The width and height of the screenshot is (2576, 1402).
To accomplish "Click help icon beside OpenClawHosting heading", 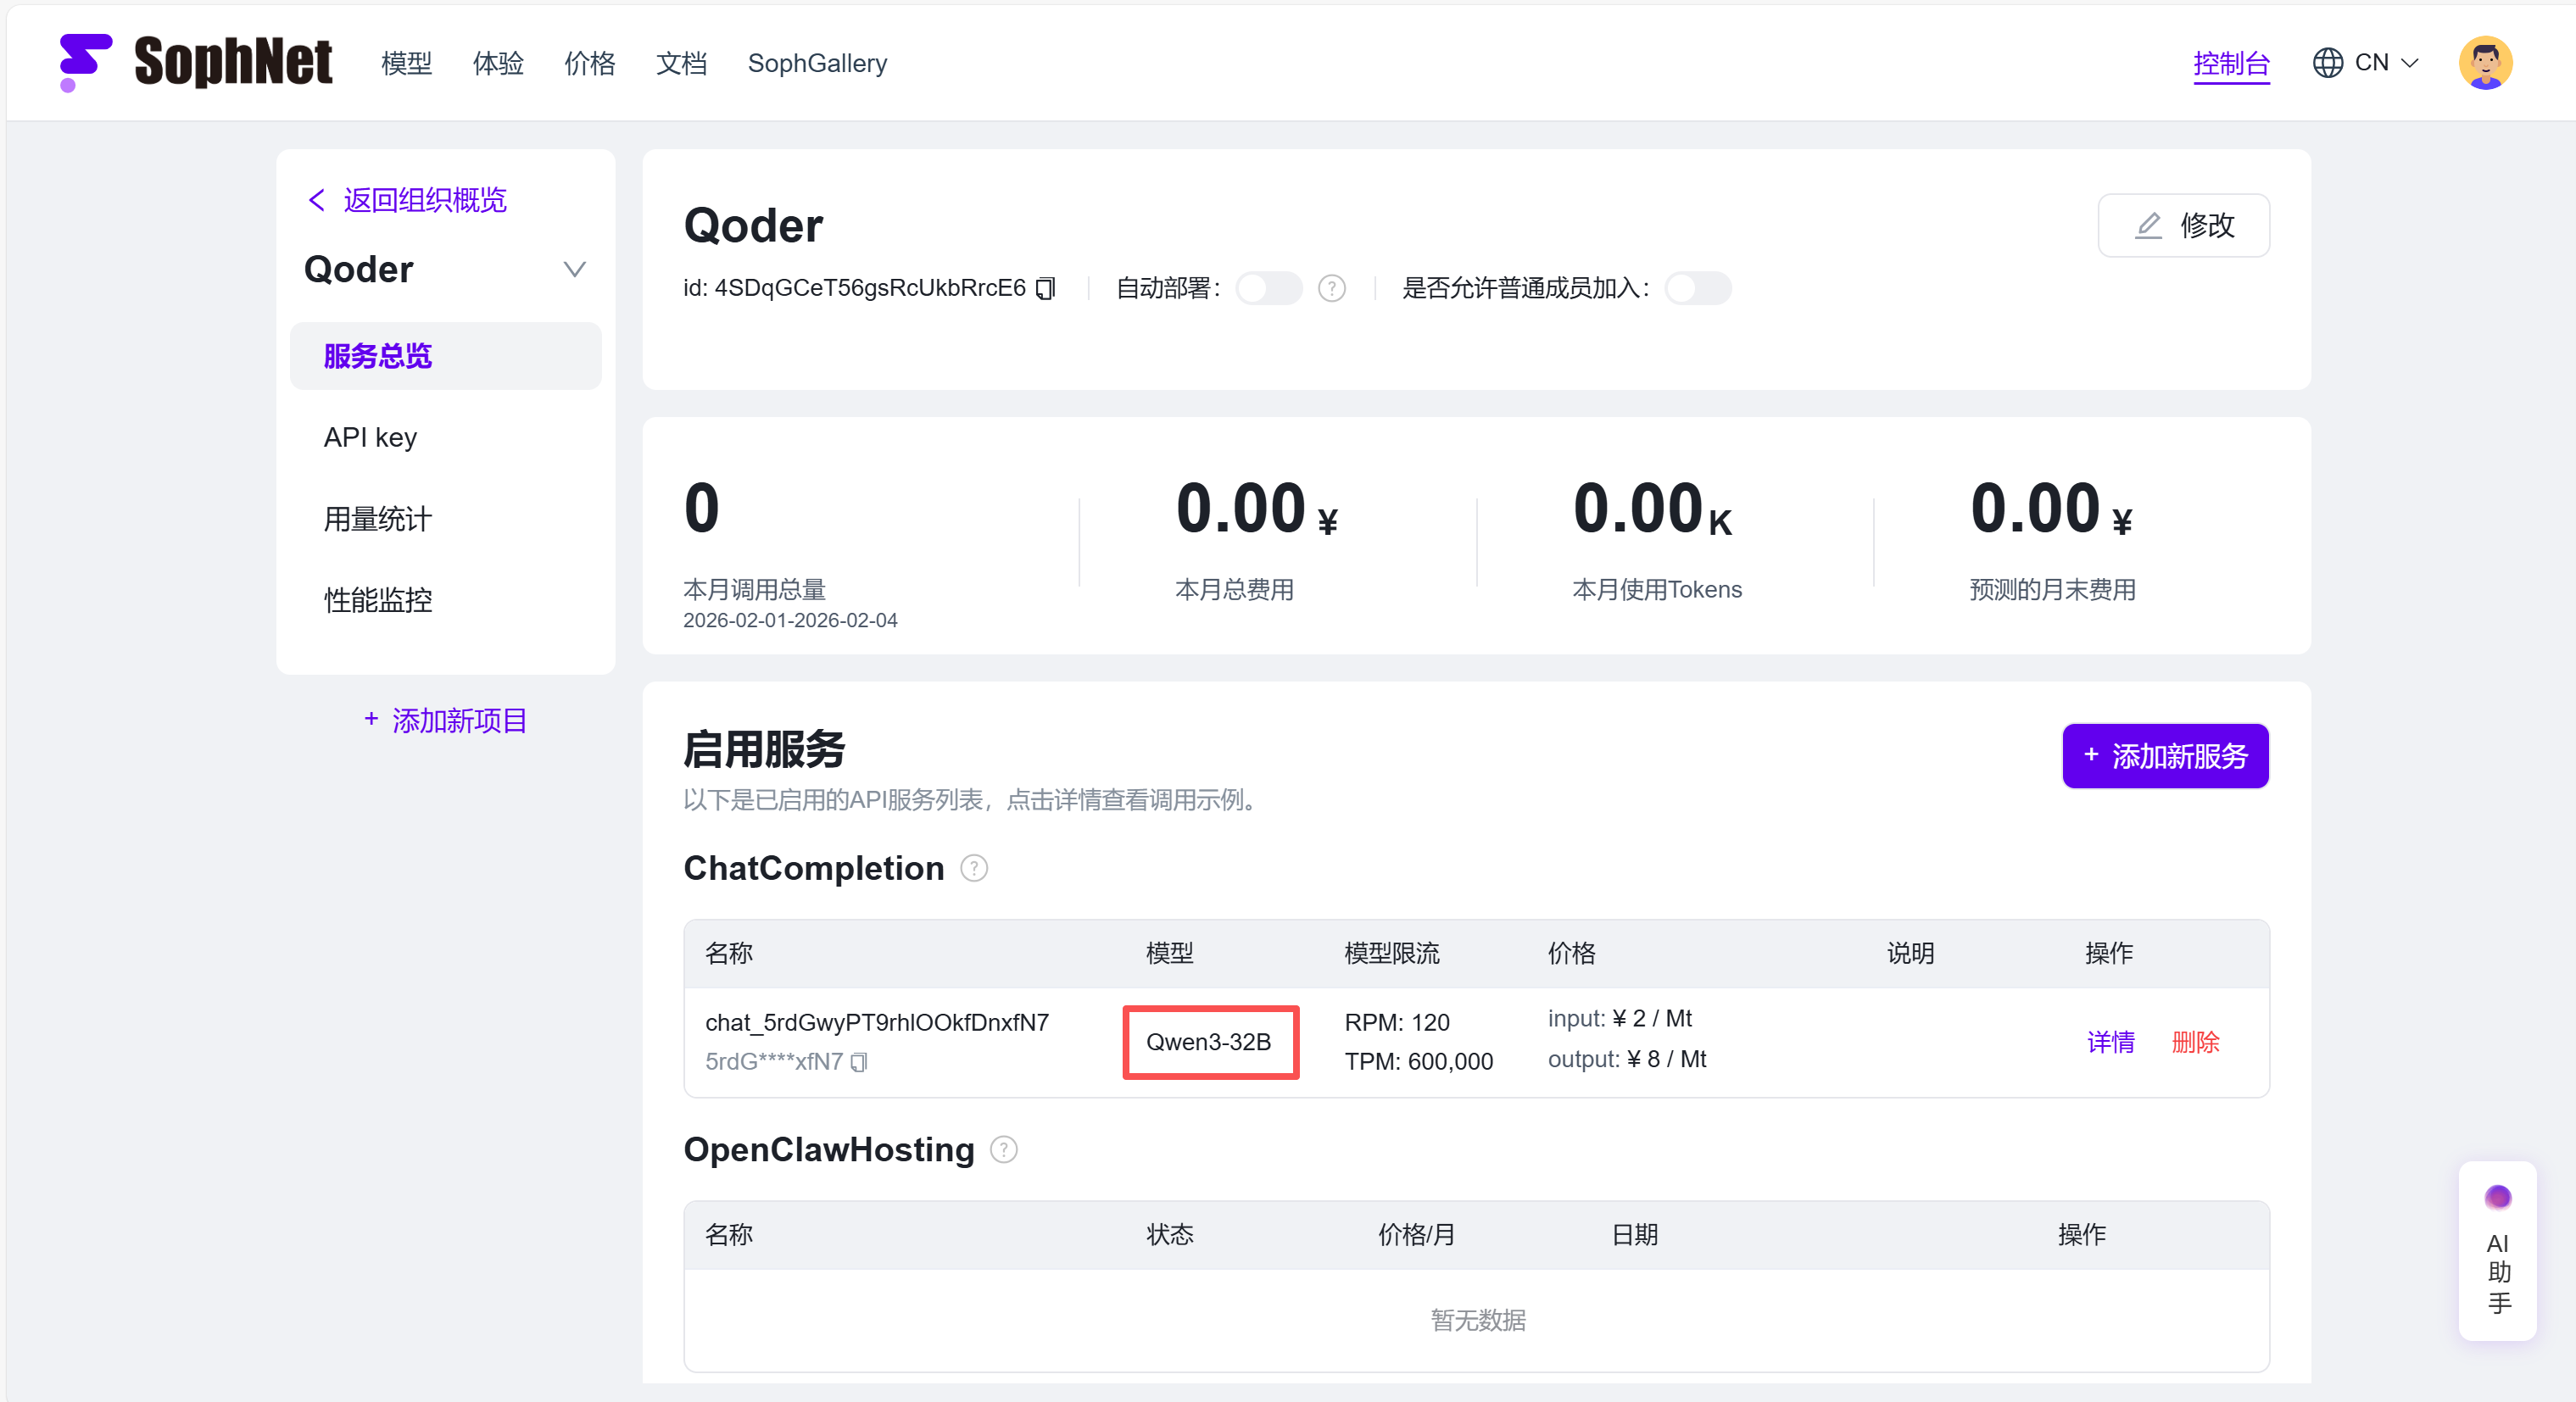I will tap(1003, 1150).
